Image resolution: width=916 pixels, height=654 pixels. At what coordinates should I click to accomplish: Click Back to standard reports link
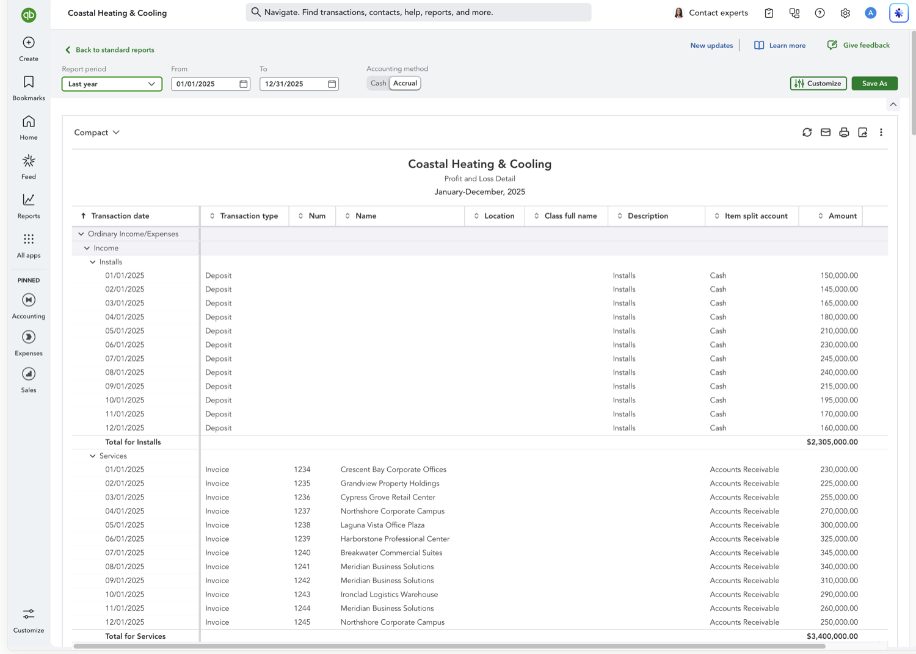[109, 50]
